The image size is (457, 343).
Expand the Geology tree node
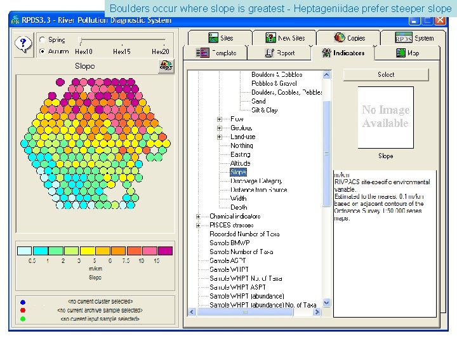220,128
